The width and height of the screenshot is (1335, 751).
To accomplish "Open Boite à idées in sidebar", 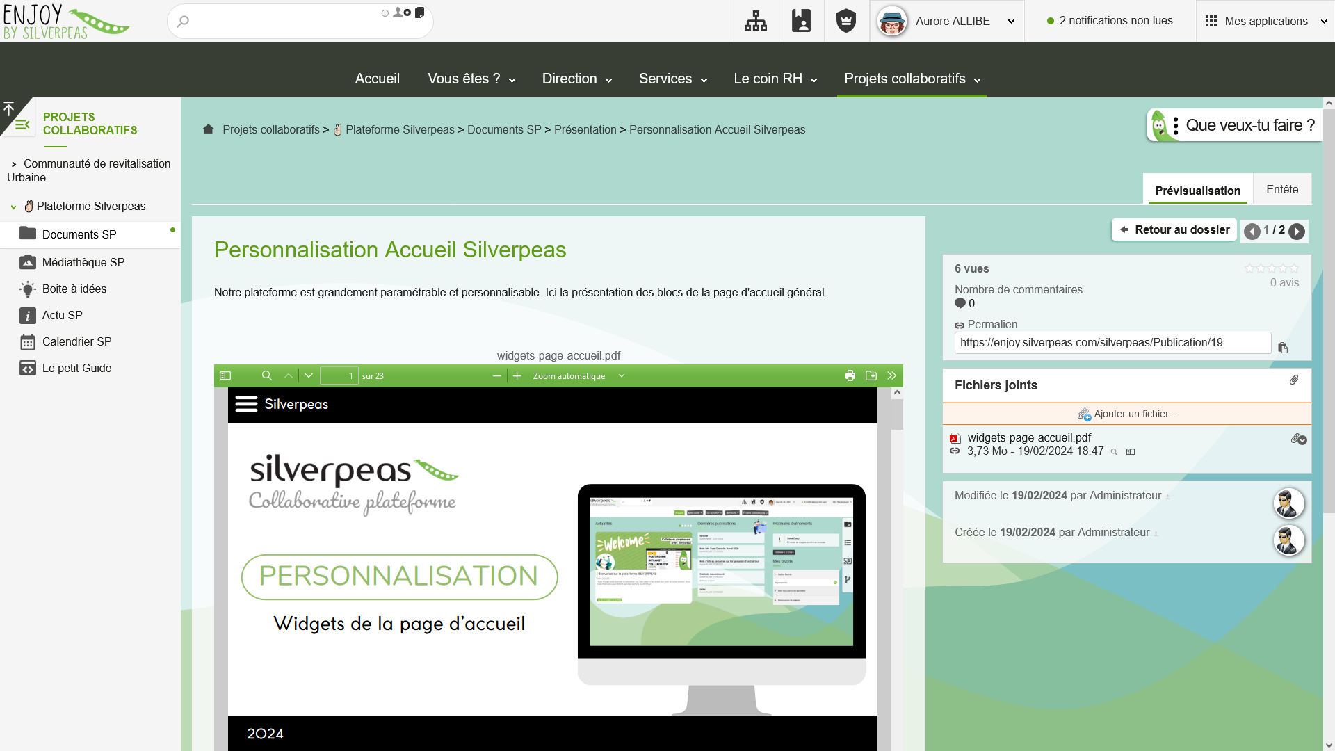I will point(74,289).
